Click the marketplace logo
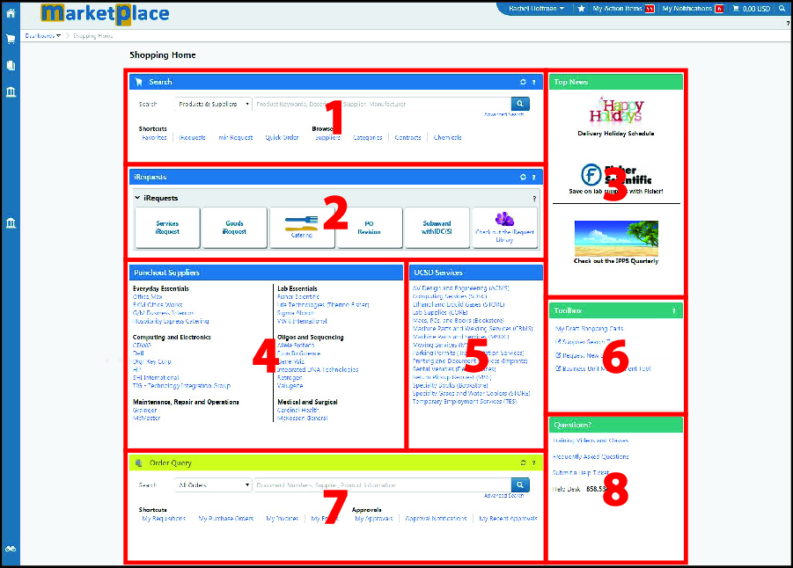The width and height of the screenshot is (793, 568). [x=105, y=14]
